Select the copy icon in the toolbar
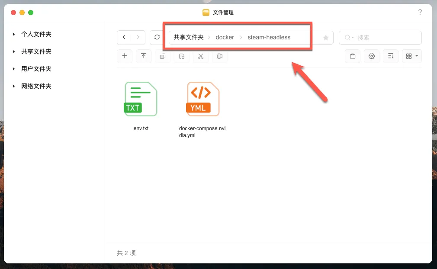Image resolution: width=437 pixels, height=269 pixels. 162,56
